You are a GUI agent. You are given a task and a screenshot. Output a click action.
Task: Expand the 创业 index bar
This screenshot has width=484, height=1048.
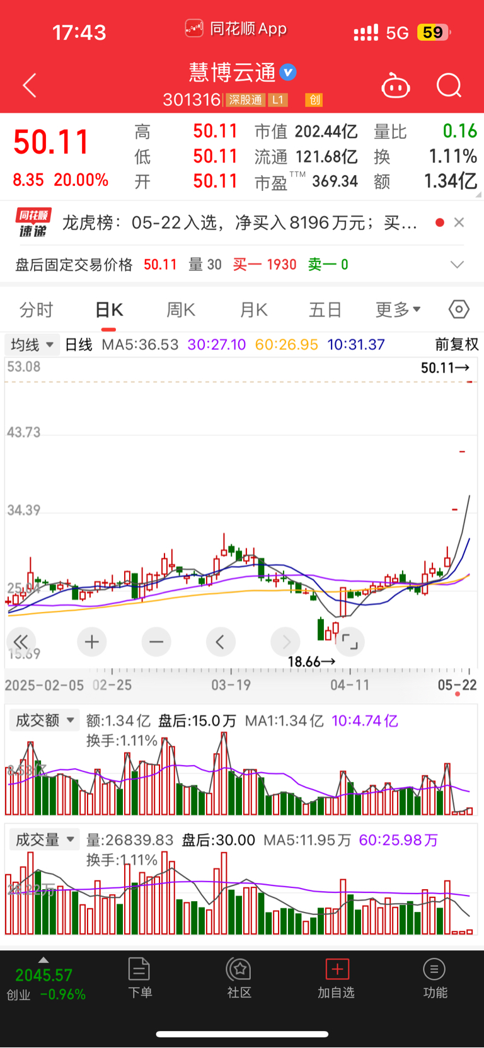tap(43, 959)
